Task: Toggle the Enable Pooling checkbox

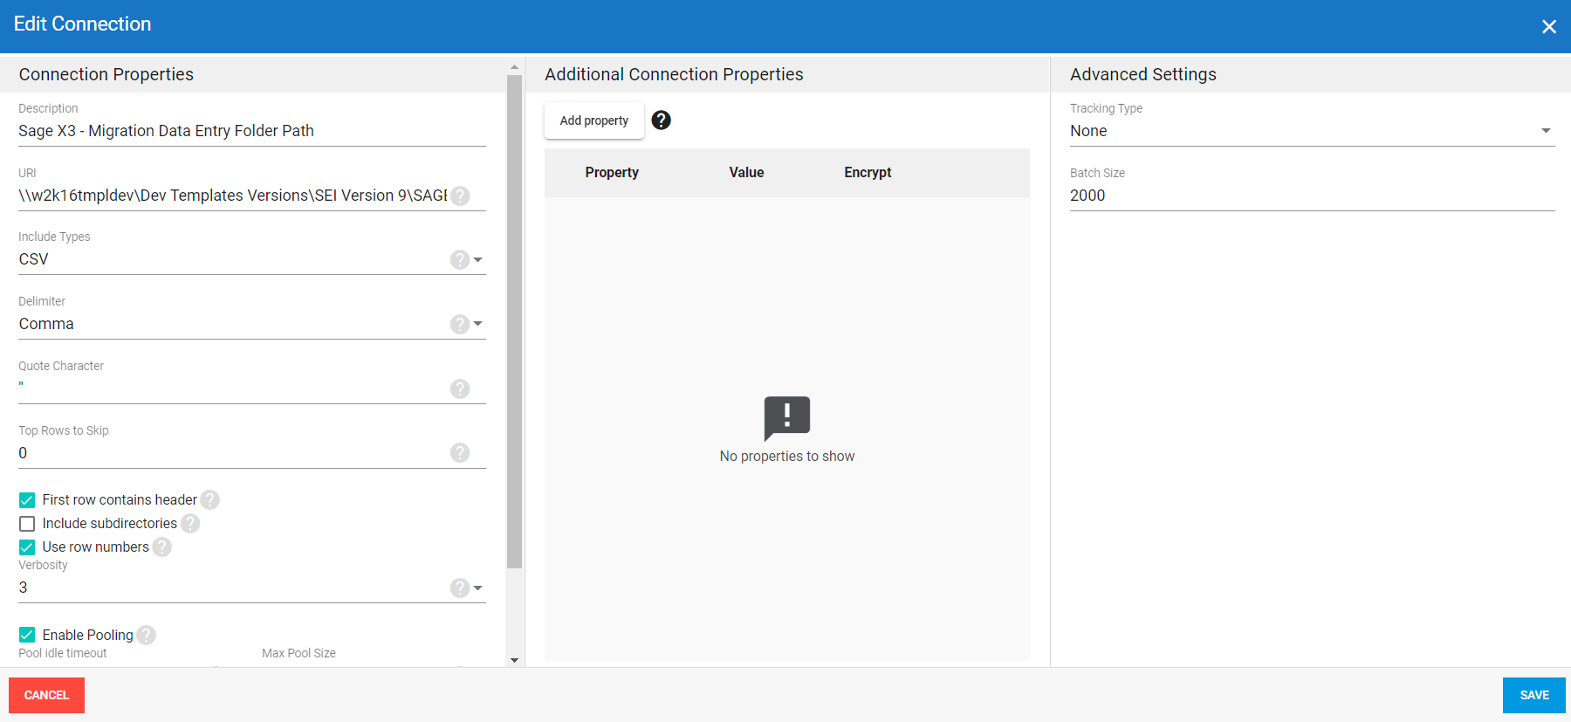Action: point(27,635)
